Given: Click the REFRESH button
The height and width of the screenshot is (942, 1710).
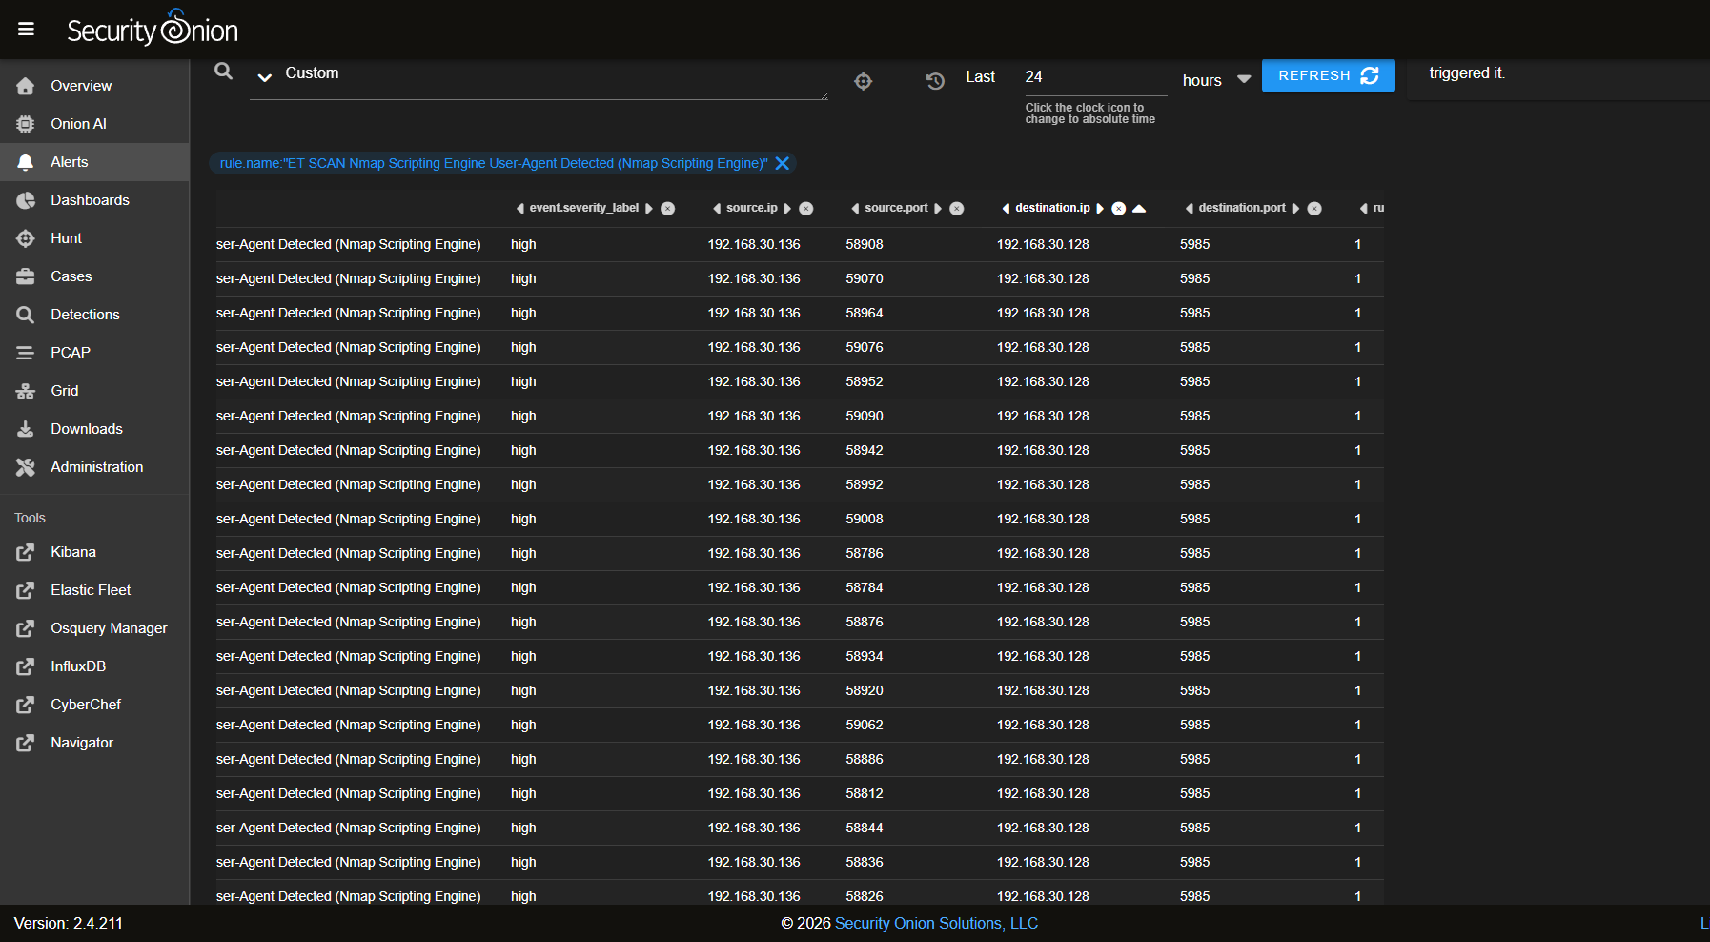Looking at the screenshot, I should pyautogui.click(x=1328, y=75).
